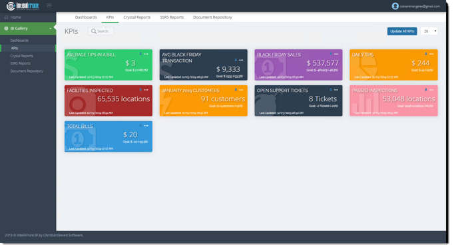Viewport: 458px width, 247px height.
Task: Open the Total Bills KPI card
Action: (109, 136)
